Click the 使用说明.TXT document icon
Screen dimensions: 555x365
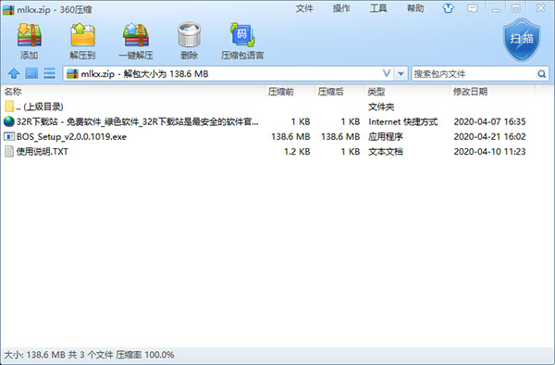pos(9,151)
